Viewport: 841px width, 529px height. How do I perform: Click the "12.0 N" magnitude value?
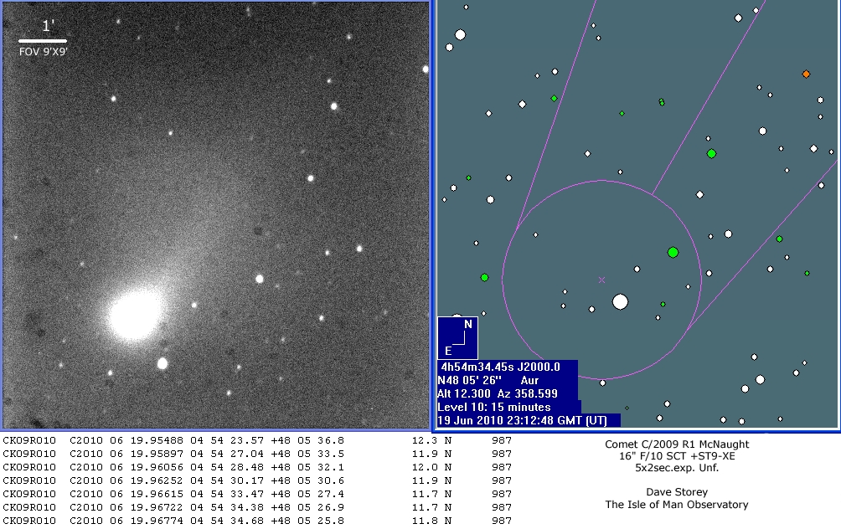431,467
